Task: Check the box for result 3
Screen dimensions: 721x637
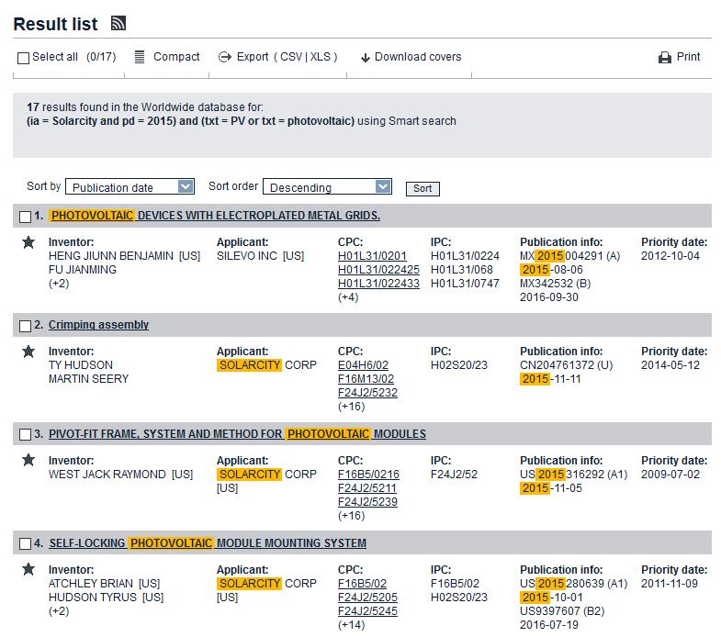Action: coord(26,434)
